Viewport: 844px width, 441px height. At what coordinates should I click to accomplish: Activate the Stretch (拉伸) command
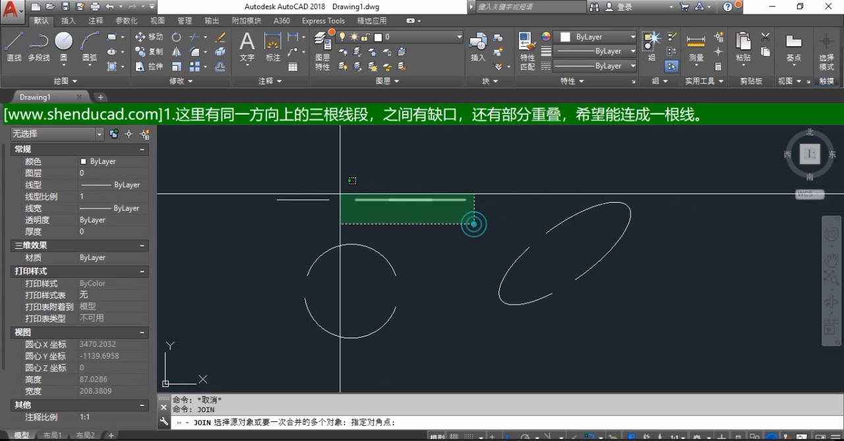149,66
